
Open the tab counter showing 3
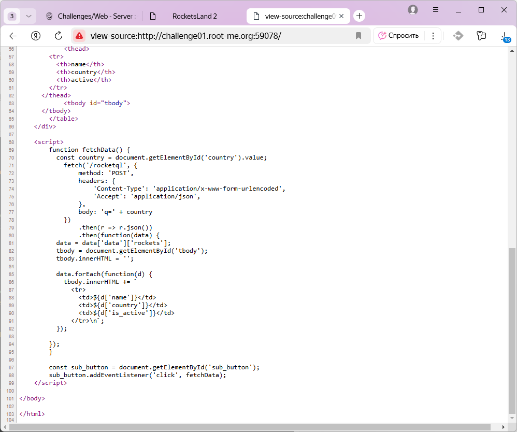click(12, 16)
